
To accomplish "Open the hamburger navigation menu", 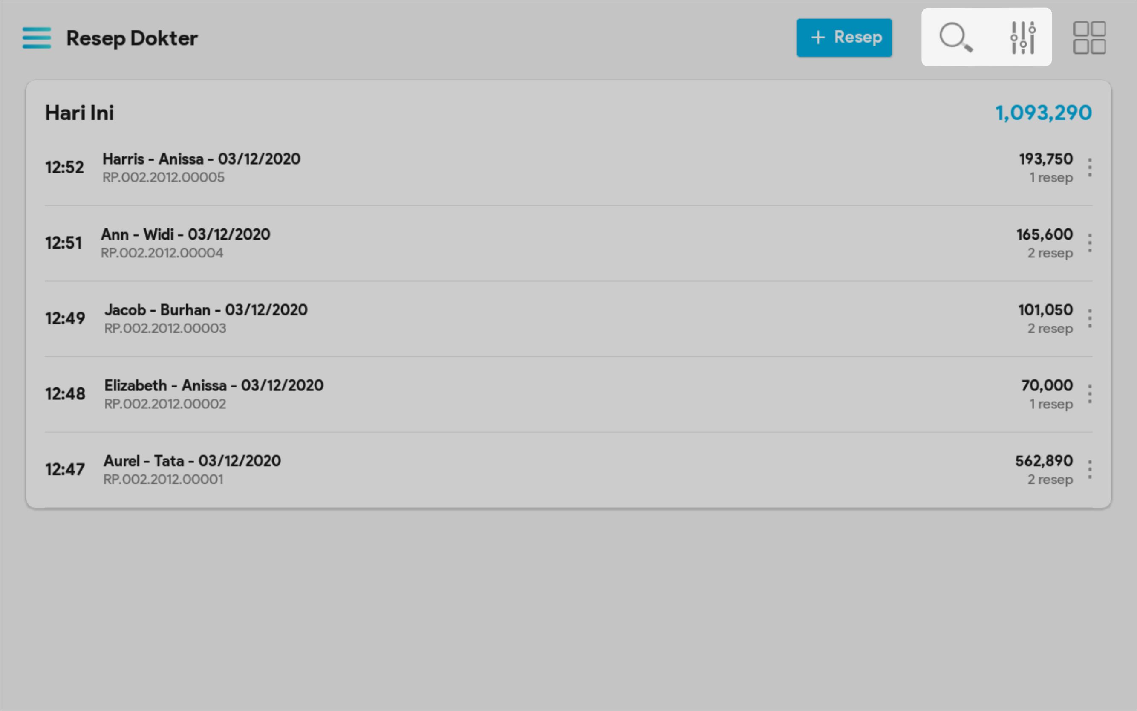I will pyautogui.click(x=37, y=38).
